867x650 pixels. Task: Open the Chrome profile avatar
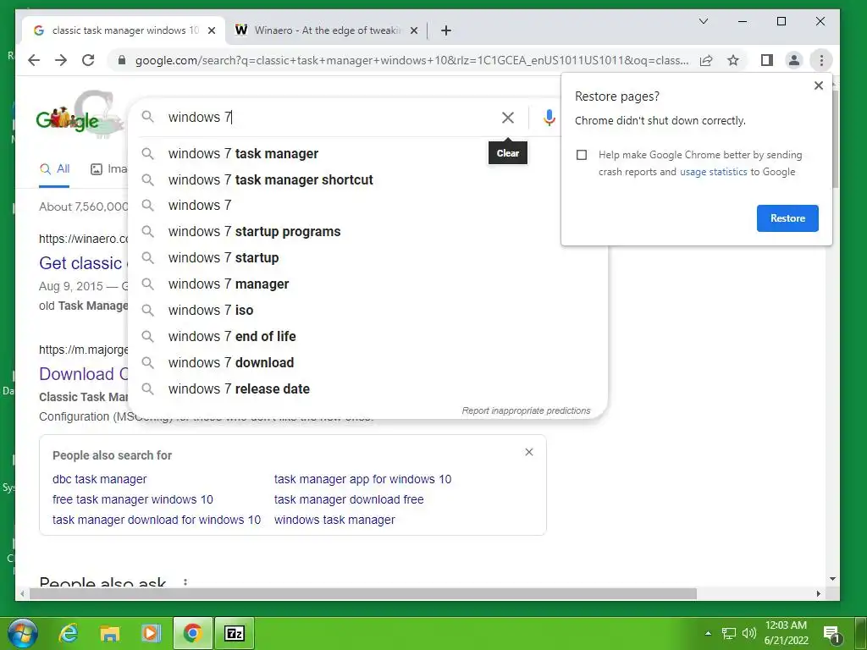794,60
